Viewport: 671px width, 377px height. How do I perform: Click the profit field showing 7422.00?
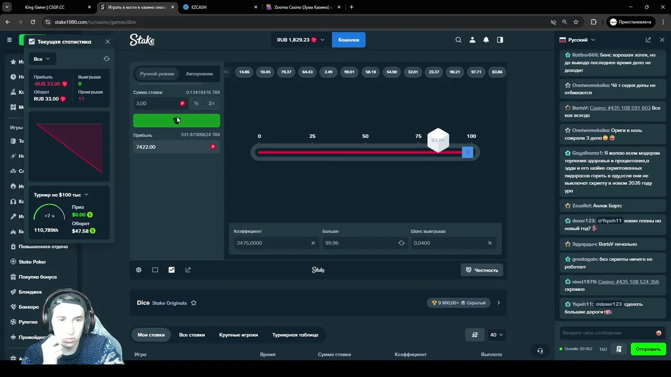[x=176, y=147]
